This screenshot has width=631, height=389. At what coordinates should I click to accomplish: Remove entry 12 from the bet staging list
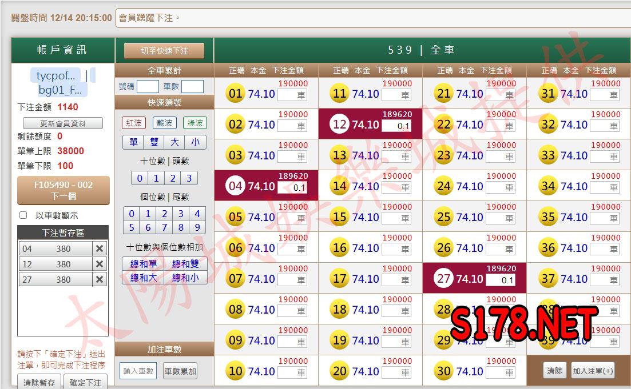tap(100, 264)
